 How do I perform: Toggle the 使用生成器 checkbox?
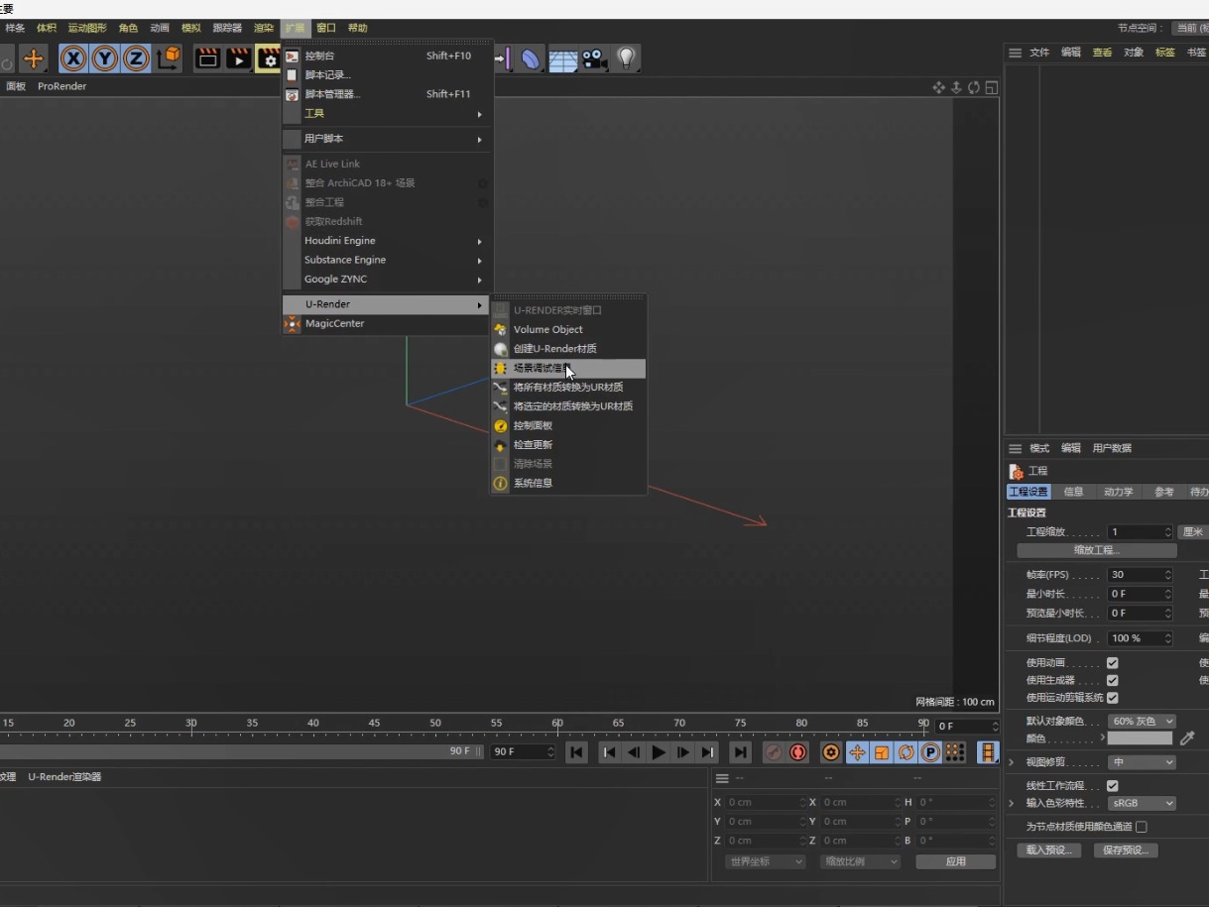[x=1113, y=680]
